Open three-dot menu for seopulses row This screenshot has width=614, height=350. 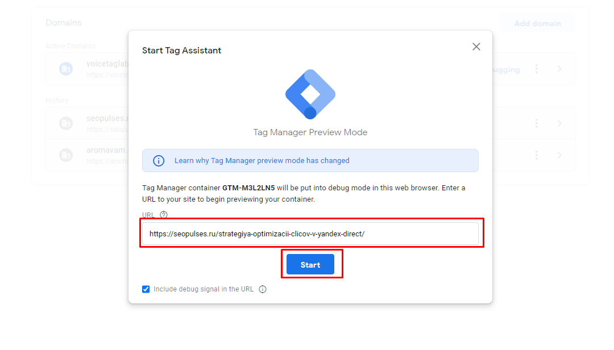tap(537, 123)
